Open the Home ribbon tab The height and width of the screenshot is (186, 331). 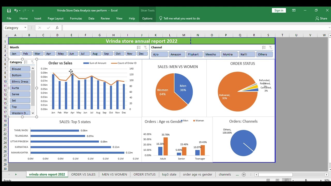click(x=24, y=18)
